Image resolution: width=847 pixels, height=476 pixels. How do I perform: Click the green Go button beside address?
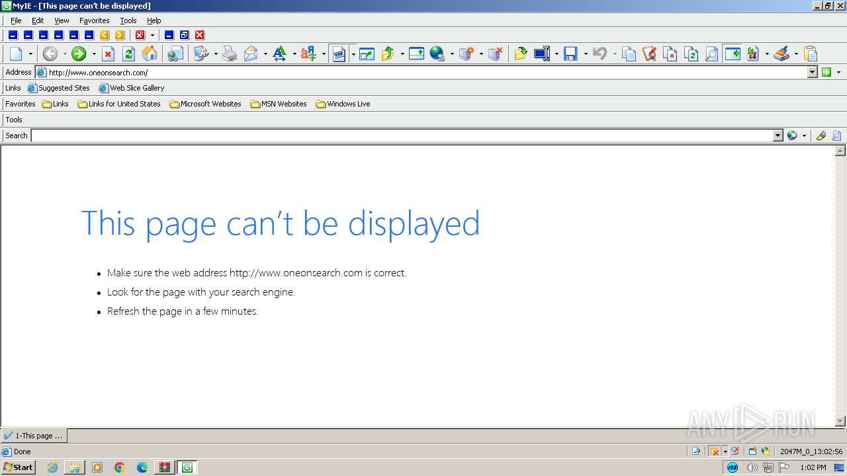[x=826, y=72]
